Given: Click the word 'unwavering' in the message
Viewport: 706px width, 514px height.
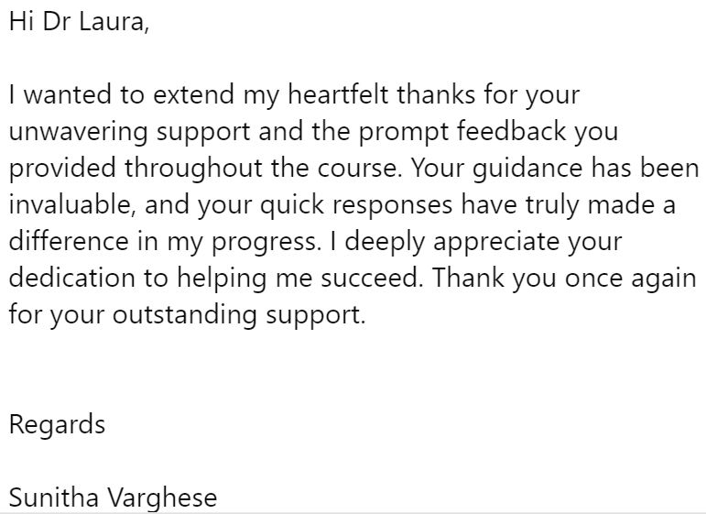Looking at the screenshot, I should tap(79, 132).
